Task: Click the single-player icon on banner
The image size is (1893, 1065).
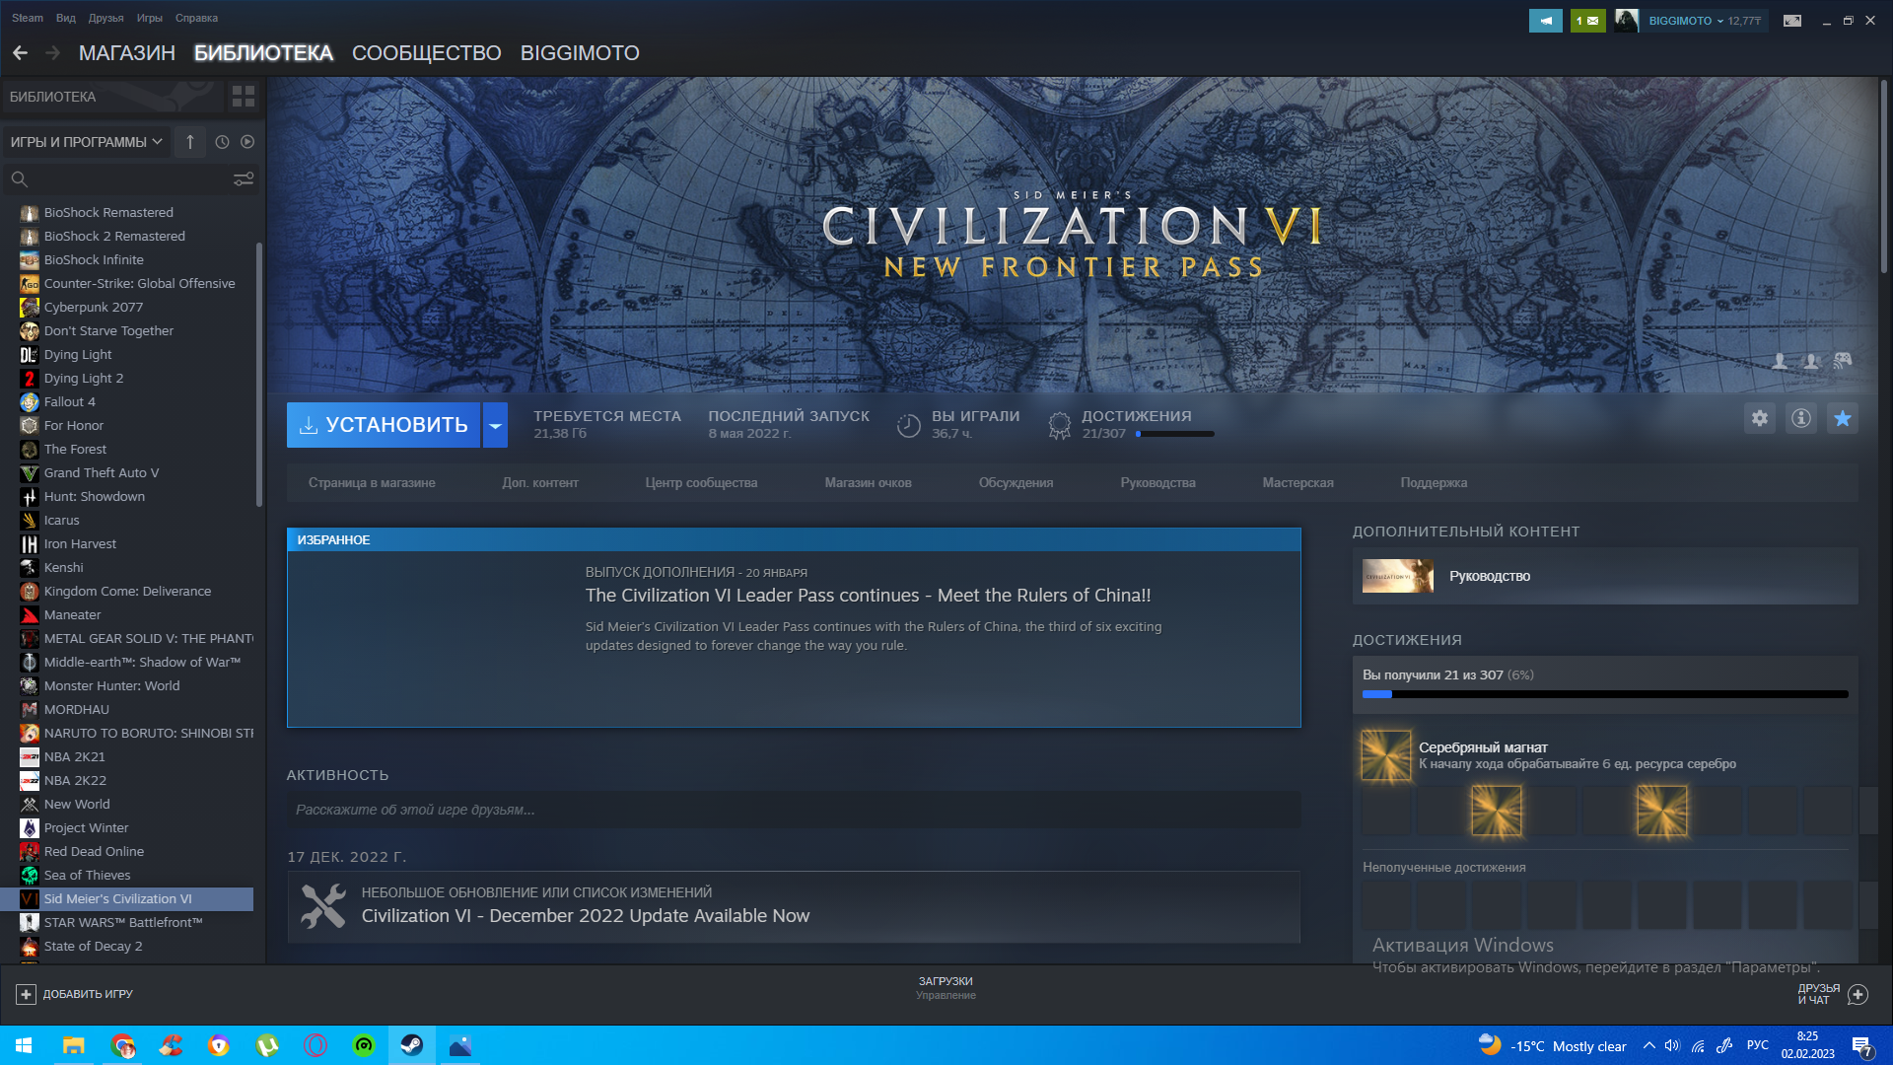Action: [x=1780, y=362]
